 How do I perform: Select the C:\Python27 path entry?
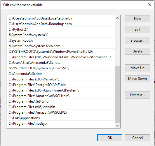coord(61,29)
